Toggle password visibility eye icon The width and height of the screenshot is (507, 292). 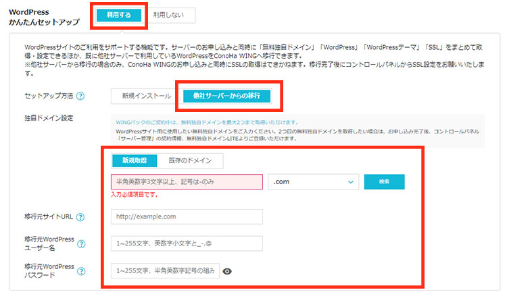point(227,271)
